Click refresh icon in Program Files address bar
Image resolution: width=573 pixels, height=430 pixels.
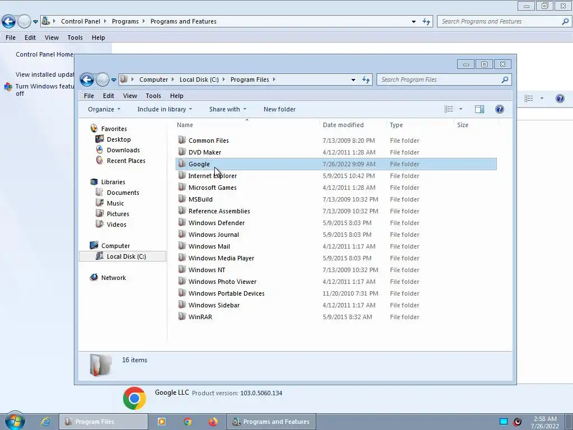click(366, 80)
